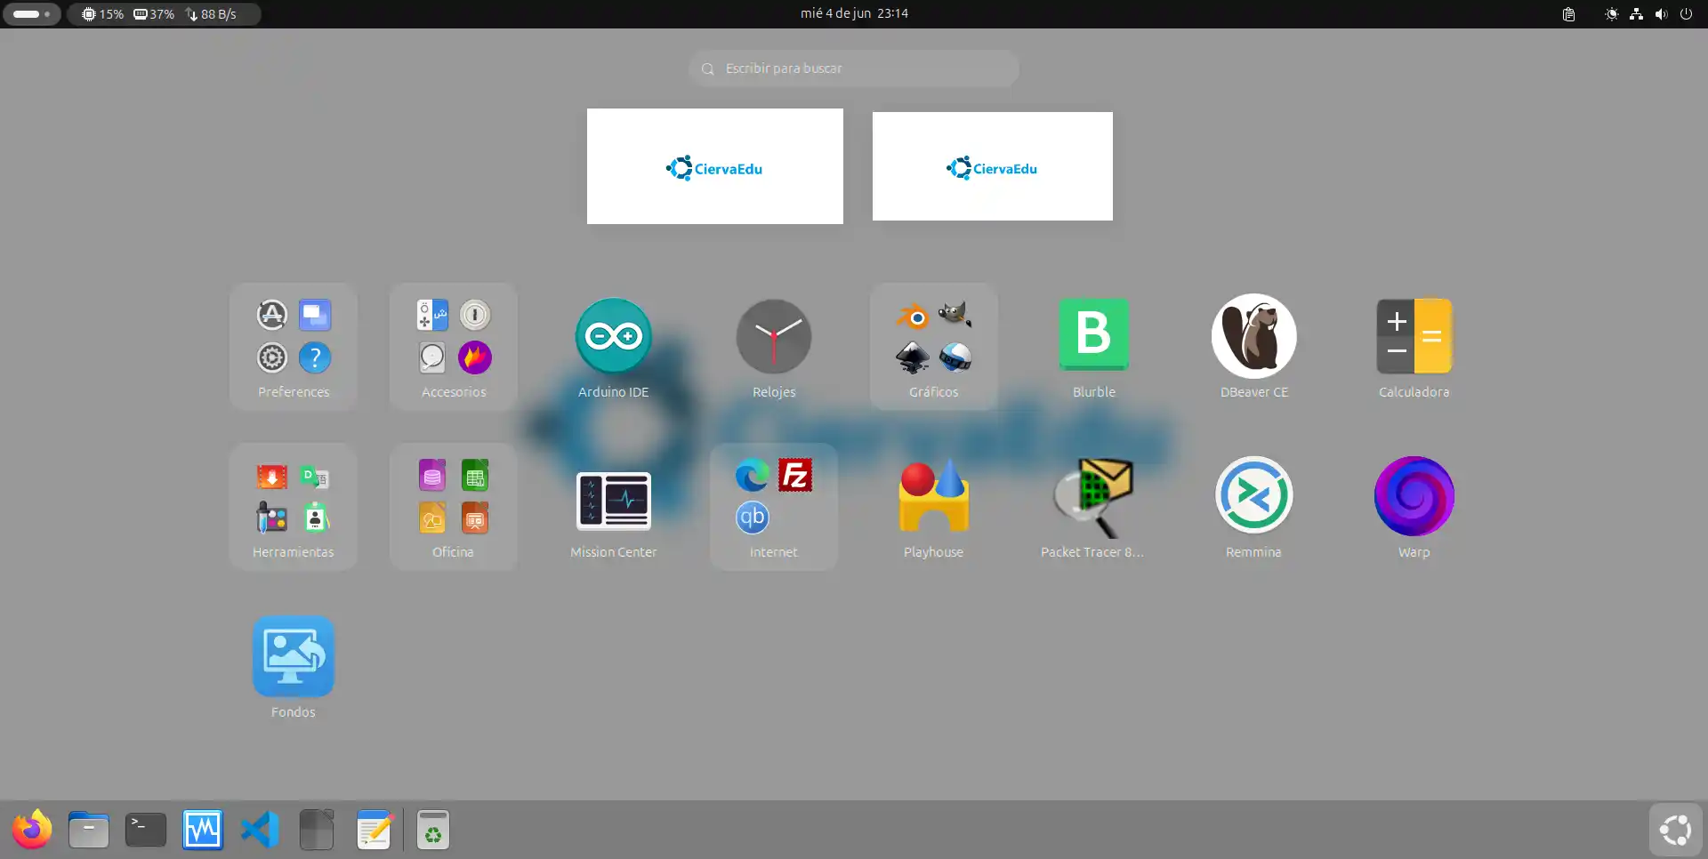Screen dimensions: 1708x859
Task: Open the power menu in top bar
Action: tap(1686, 14)
